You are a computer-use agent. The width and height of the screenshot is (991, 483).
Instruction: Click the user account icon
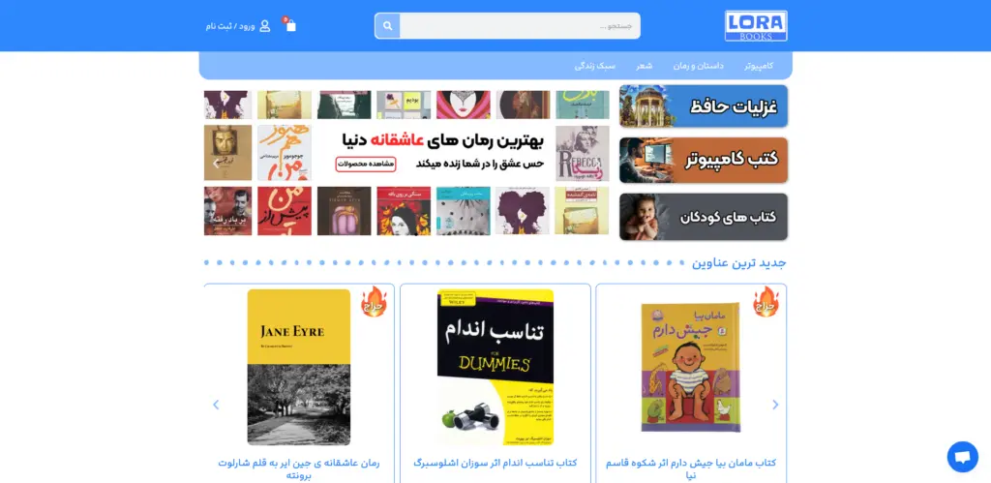(265, 26)
